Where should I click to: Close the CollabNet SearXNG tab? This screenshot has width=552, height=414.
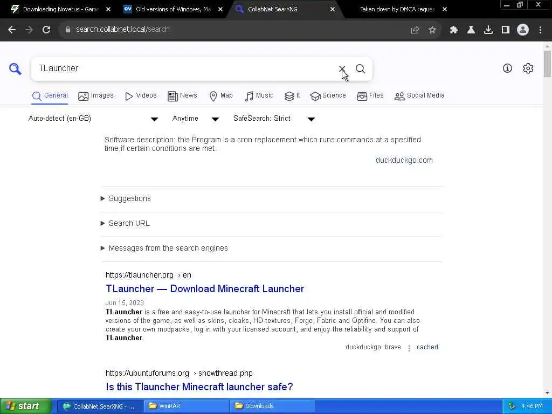[x=332, y=9]
